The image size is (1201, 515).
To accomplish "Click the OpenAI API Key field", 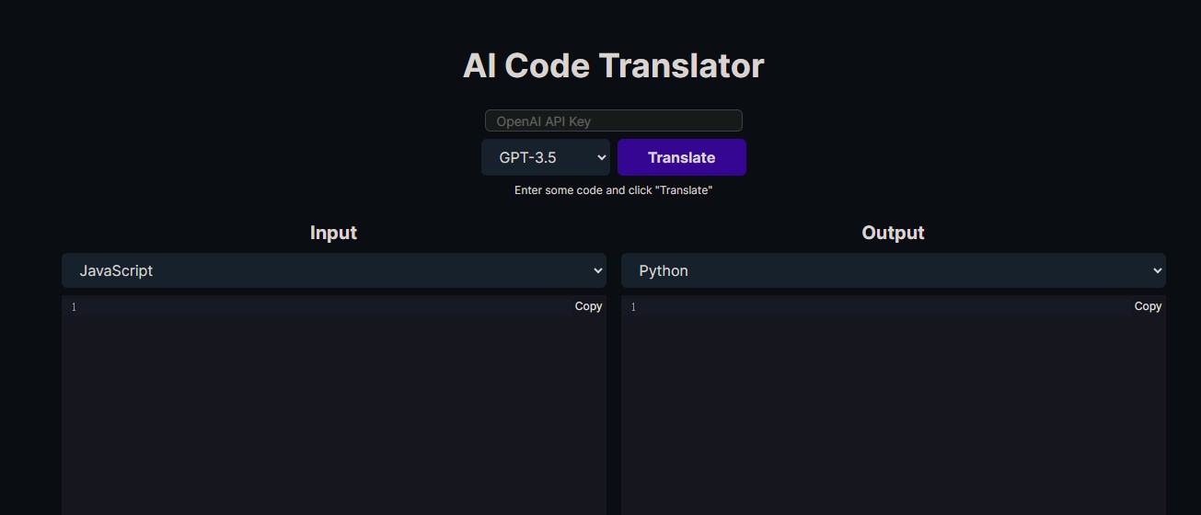I will tap(613, 121).
